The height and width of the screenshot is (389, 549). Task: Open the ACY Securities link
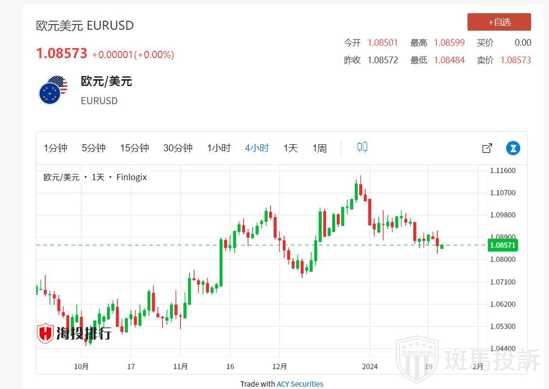(x=300, y=384)
